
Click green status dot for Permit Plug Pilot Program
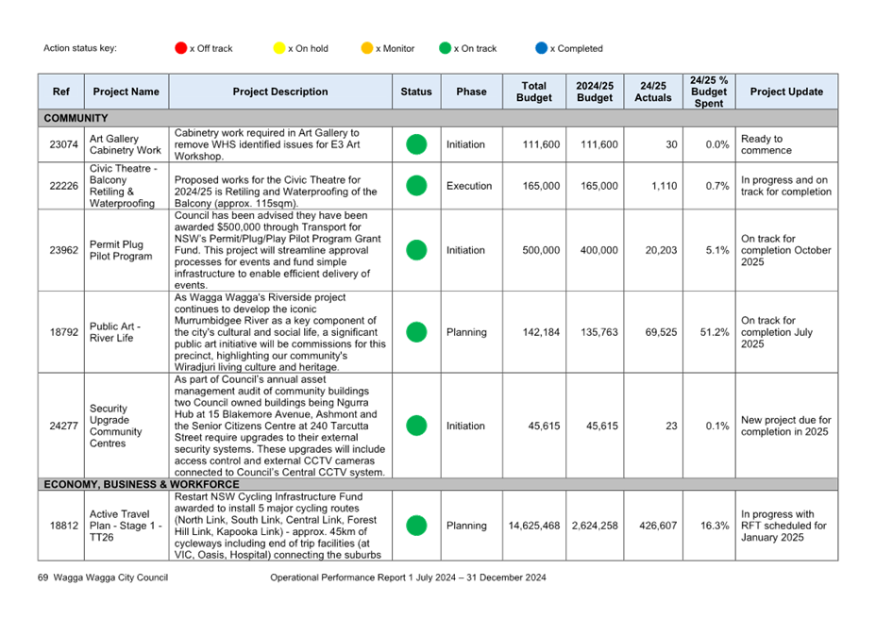[416, 250]
